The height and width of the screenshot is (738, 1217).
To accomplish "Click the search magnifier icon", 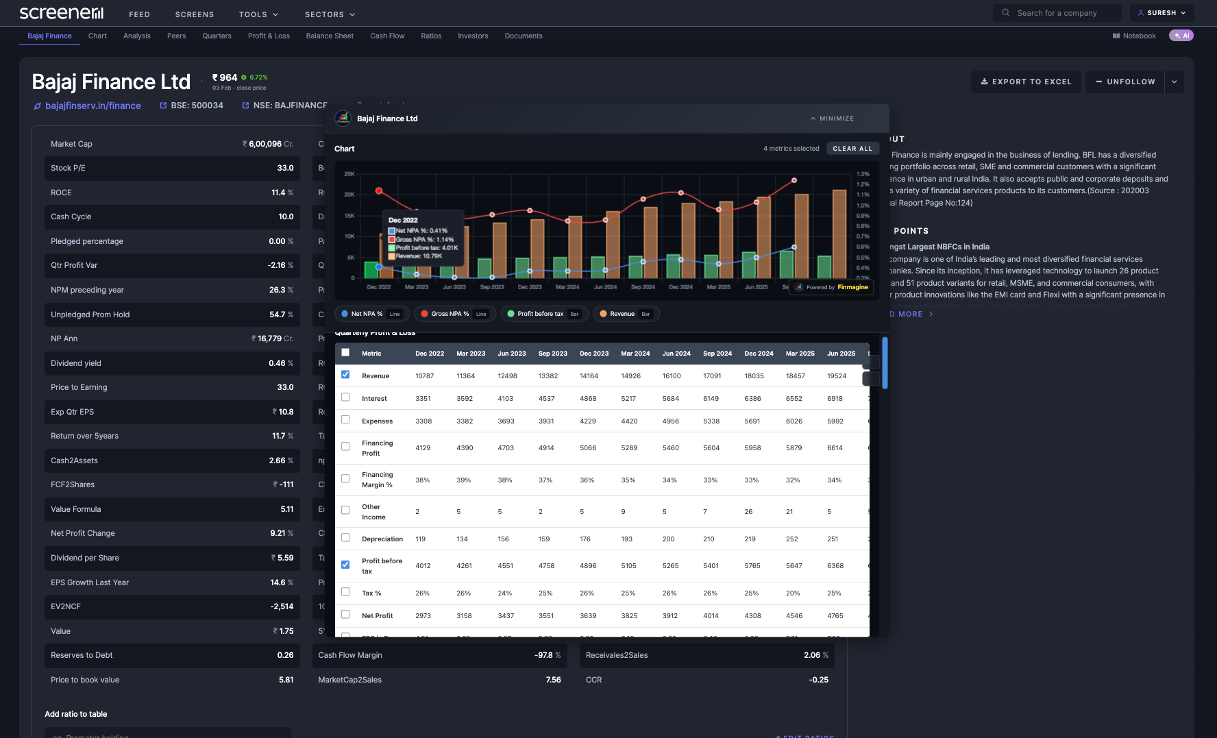I will click(x=1005, y=12).
